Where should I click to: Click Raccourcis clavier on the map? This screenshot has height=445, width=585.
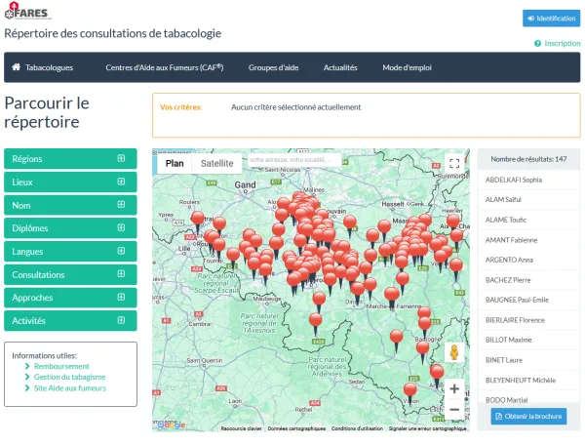point(241,428)
